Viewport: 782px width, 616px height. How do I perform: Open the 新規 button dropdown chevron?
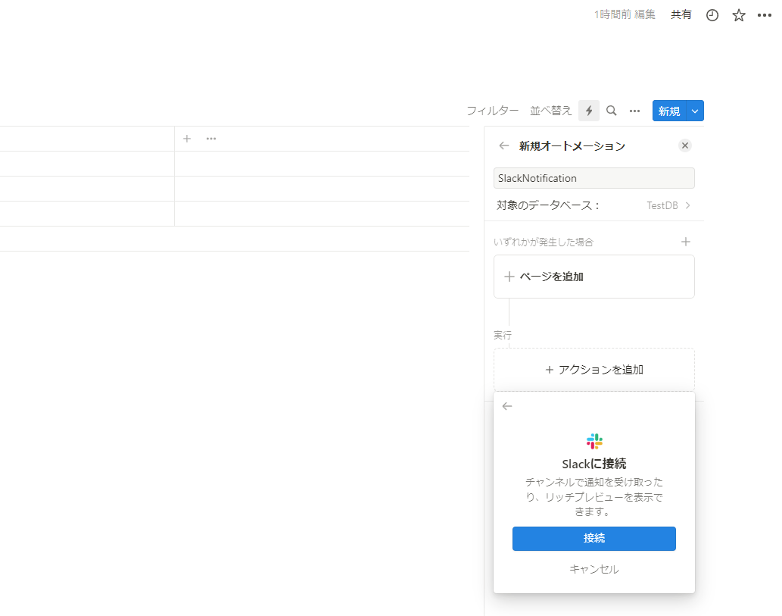click(x=695, y=111)
